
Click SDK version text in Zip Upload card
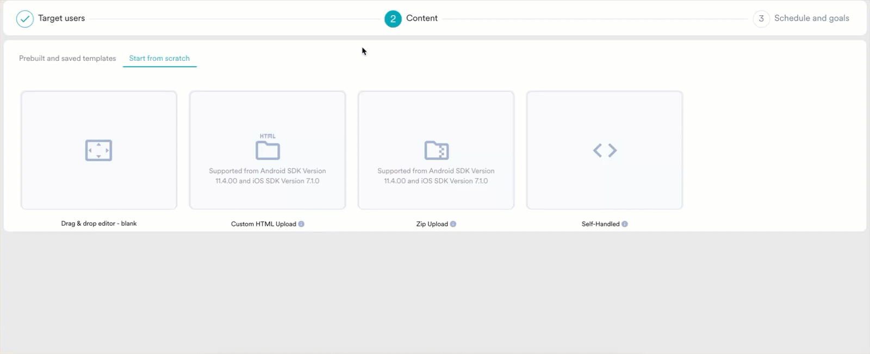[x=436, y=176]
